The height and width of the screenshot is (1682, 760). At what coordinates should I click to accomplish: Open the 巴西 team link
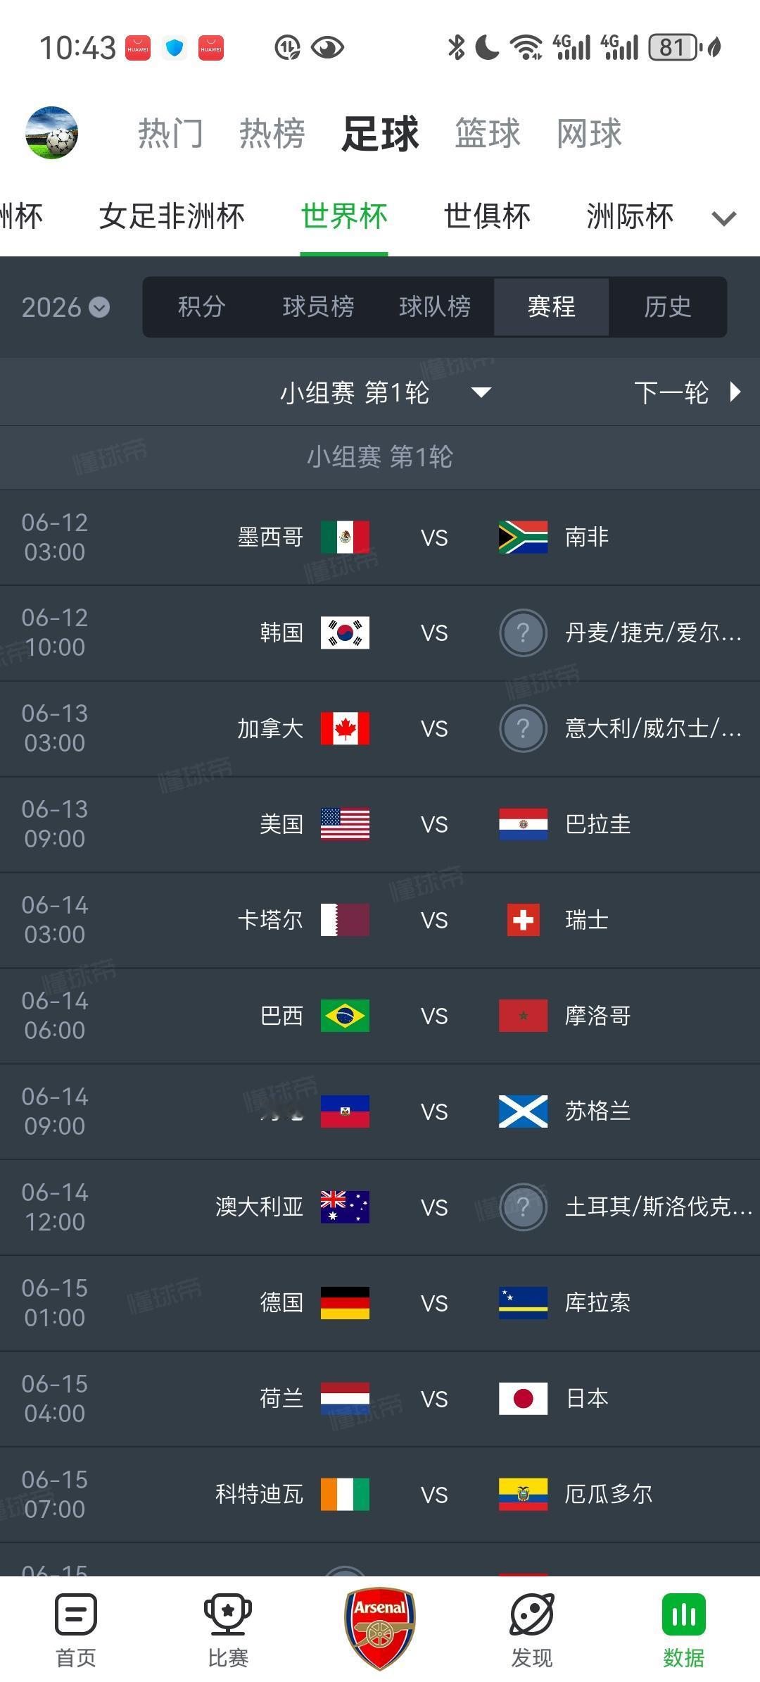pyautogui.click(x=281, y=1016)
